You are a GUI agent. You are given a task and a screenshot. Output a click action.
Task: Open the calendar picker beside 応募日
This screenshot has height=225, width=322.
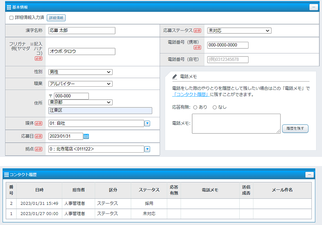(86, 136)
